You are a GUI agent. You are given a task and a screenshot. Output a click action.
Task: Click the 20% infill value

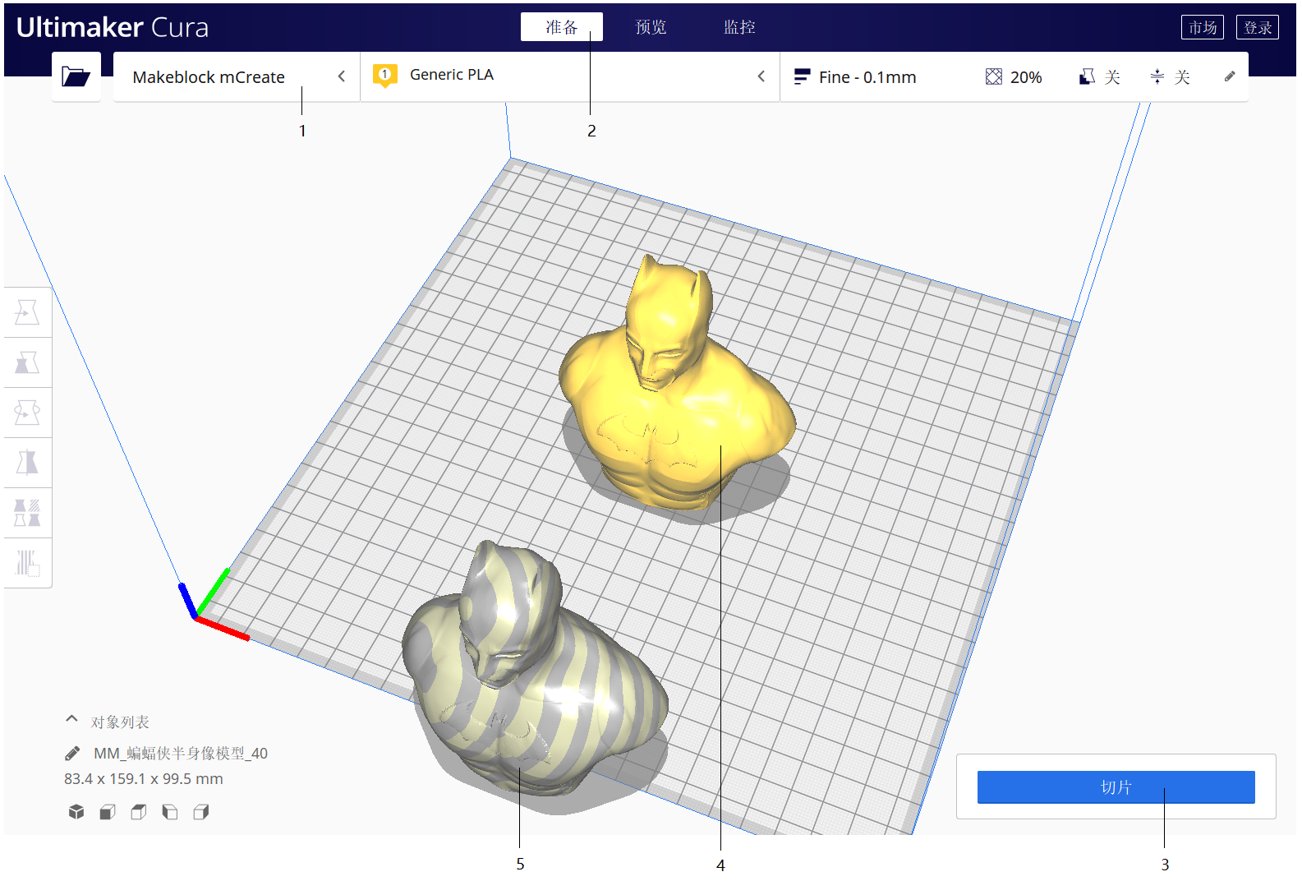pos(1026,77)
